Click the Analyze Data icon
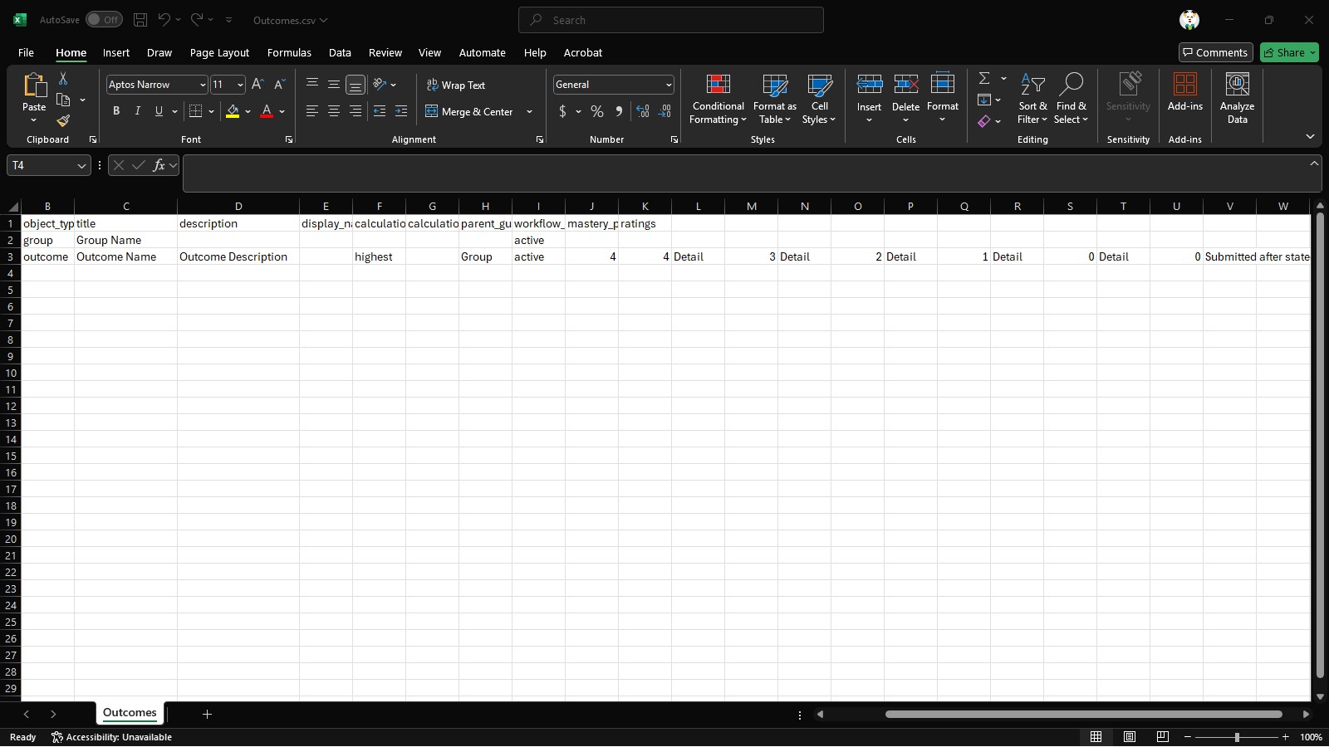The image size is (1329, 747). point(1237,99)
